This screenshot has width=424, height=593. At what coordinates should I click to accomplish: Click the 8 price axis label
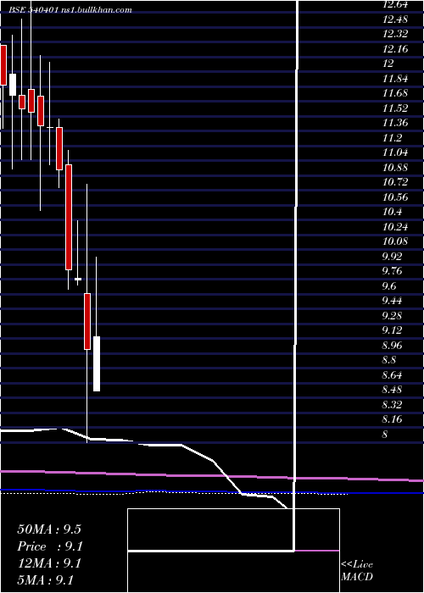click(385, 434)
